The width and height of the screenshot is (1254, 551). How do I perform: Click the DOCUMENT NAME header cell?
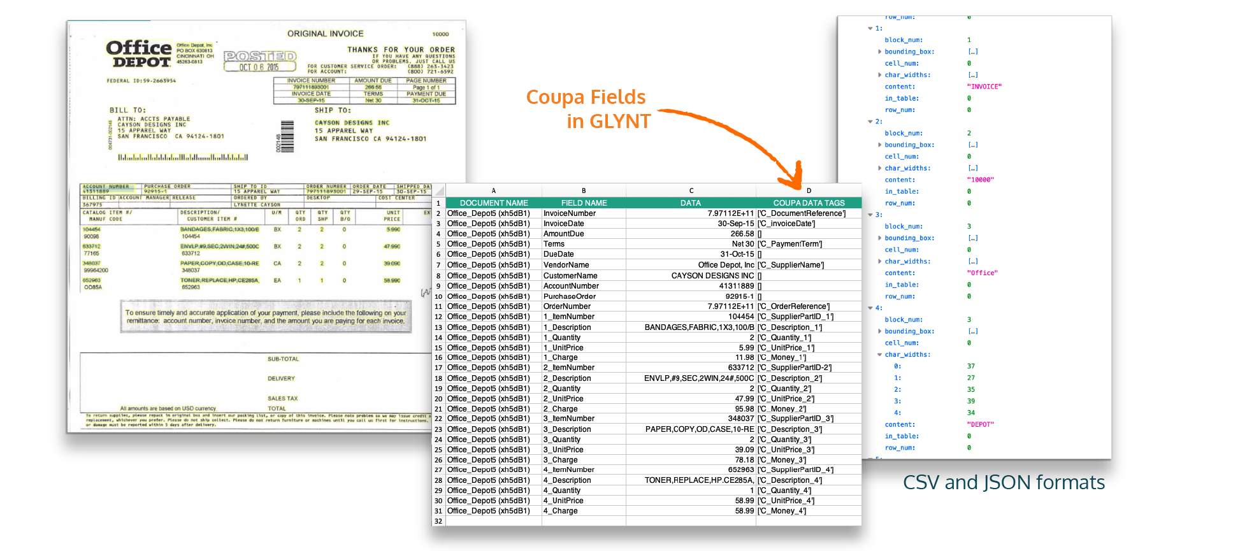coord(493,203)
